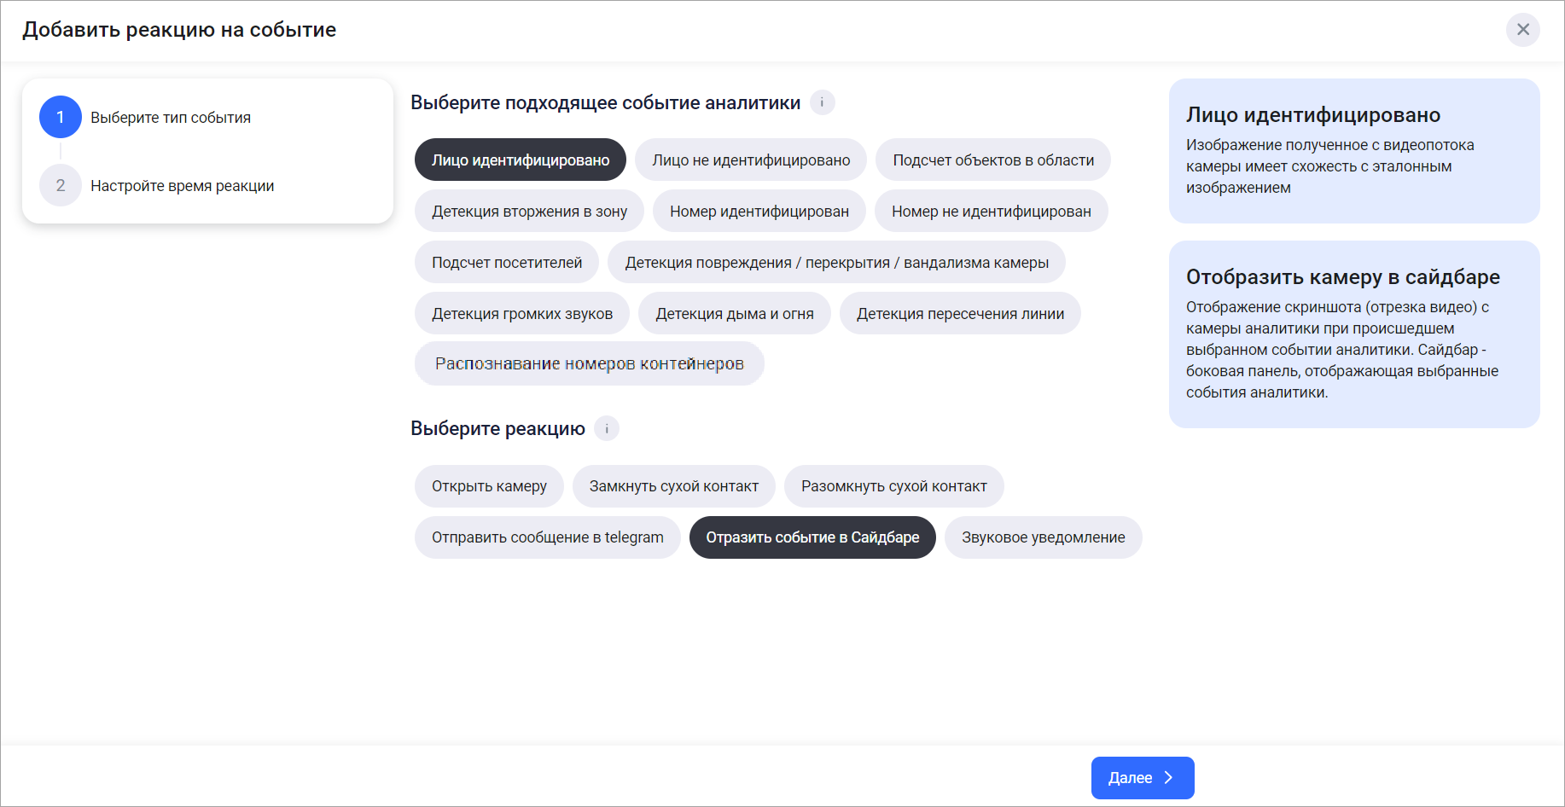Select 'Подсчет посетителей' event
Screen dimensions: 1565x807
click(507, 263)
